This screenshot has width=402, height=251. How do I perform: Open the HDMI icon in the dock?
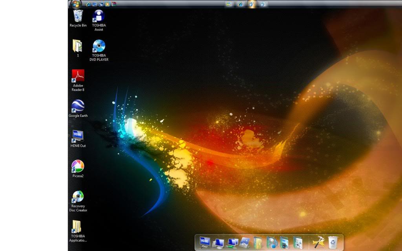tap(205, 242)
